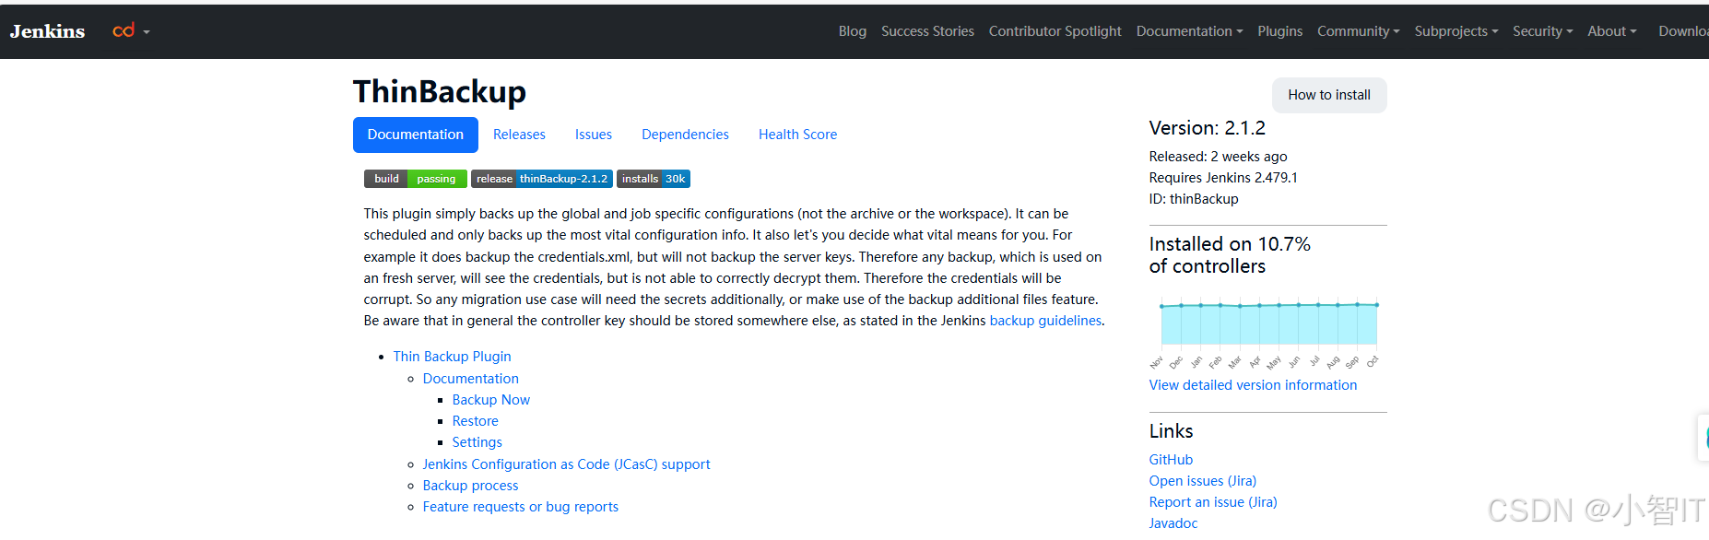This screenshot has height=540, width=1709.
Task: Go to Success Stories
Action: coord(927,31)
